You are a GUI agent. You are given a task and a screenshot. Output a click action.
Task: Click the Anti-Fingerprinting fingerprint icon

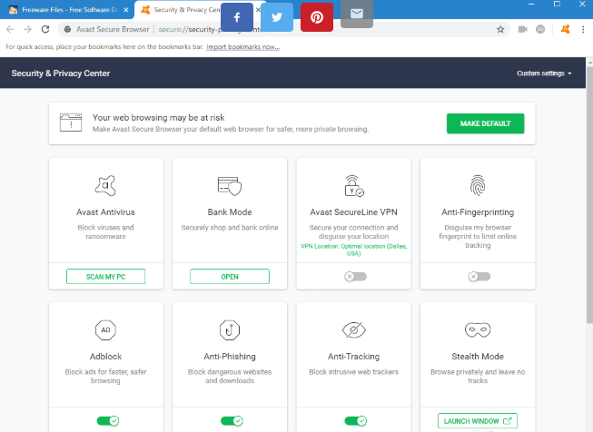coord(478,185)
